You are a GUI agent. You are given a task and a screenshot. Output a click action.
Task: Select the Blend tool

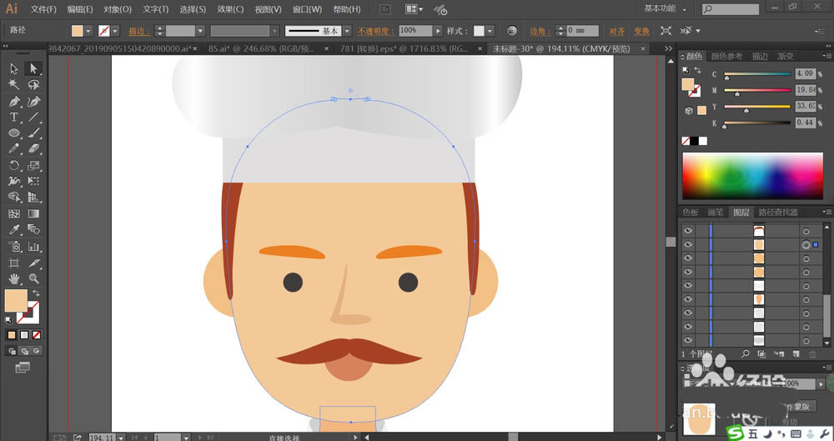point(33,230)
